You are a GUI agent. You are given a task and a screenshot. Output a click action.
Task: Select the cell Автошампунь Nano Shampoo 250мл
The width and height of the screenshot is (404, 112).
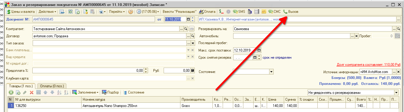pos(131,105)
